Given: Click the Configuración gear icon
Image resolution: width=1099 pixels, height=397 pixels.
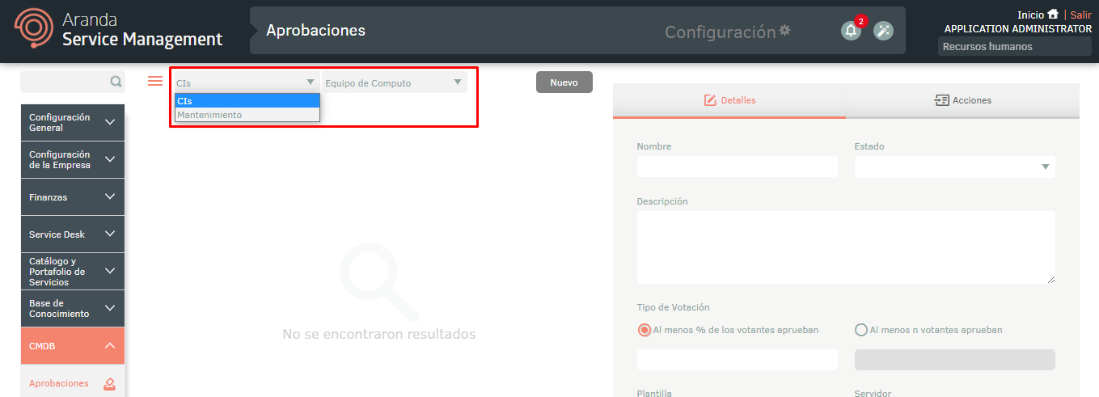Looking at the screenshot, I should coord(784,31).
